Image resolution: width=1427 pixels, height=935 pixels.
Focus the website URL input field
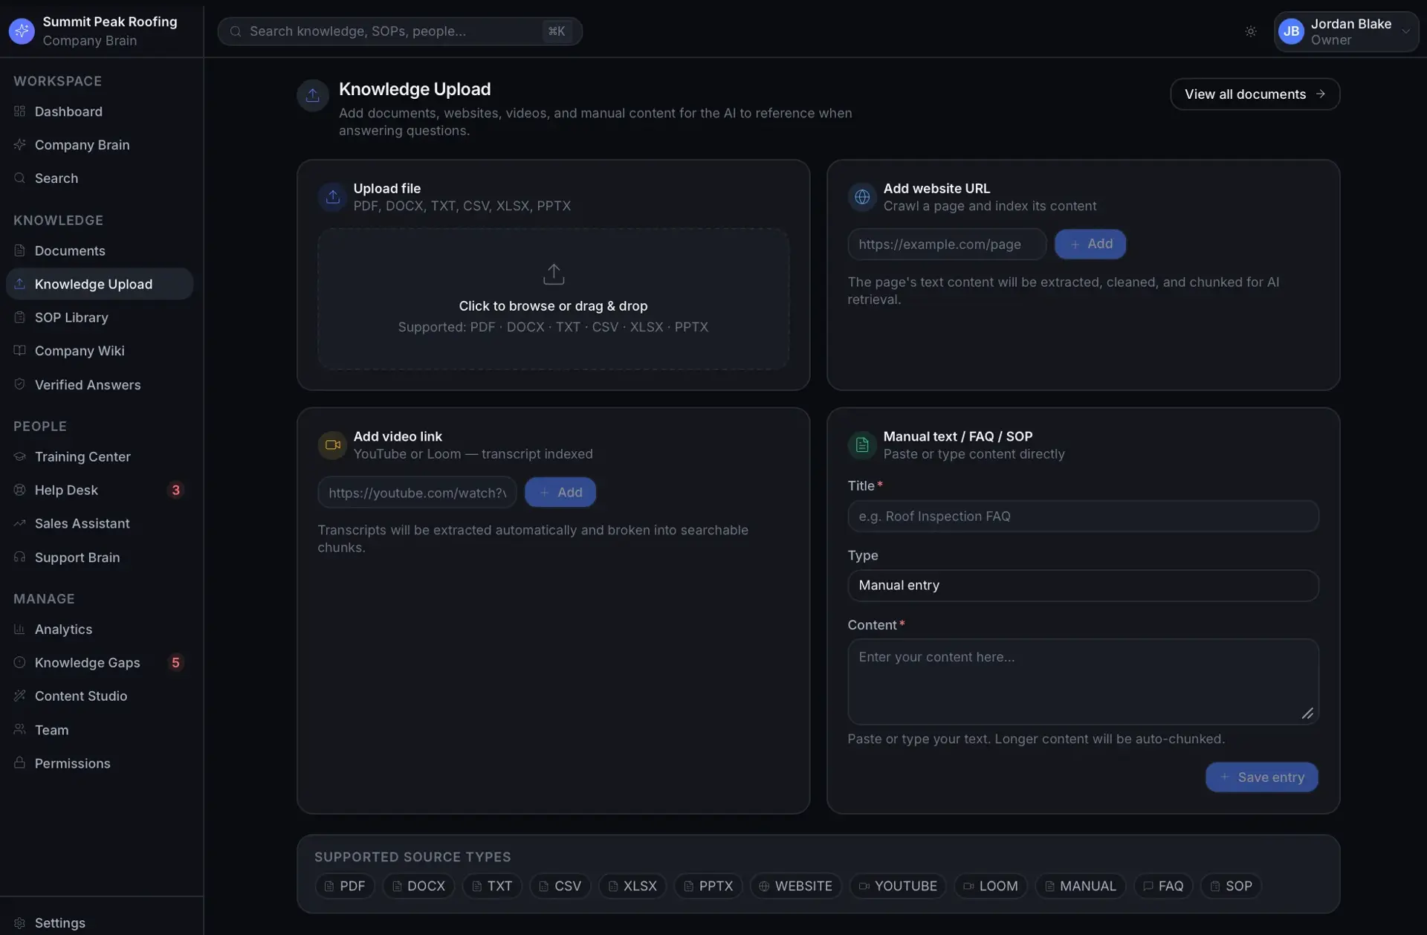tap(947, 244)
